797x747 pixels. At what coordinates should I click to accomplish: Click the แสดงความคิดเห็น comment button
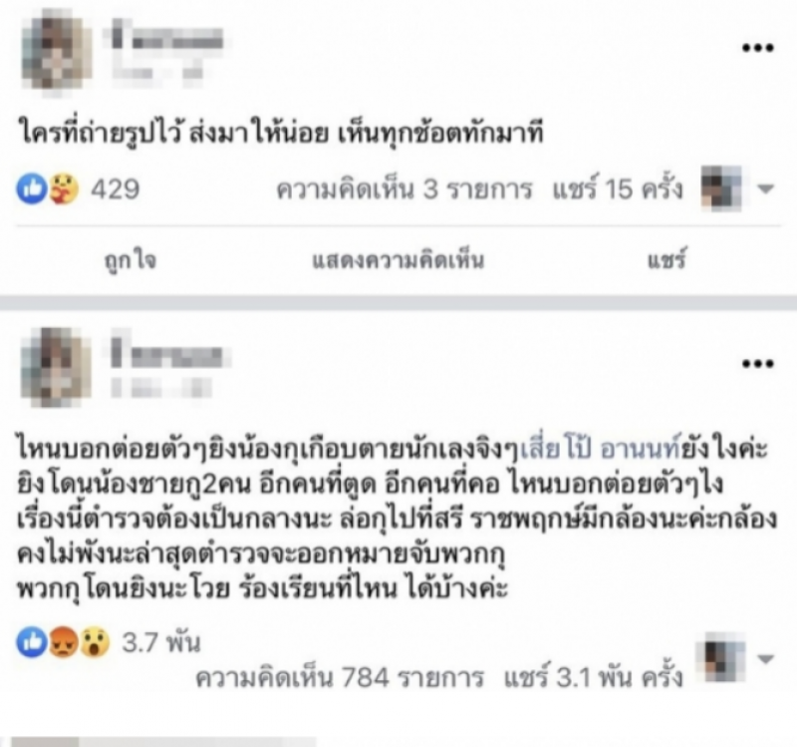[398, 260]
